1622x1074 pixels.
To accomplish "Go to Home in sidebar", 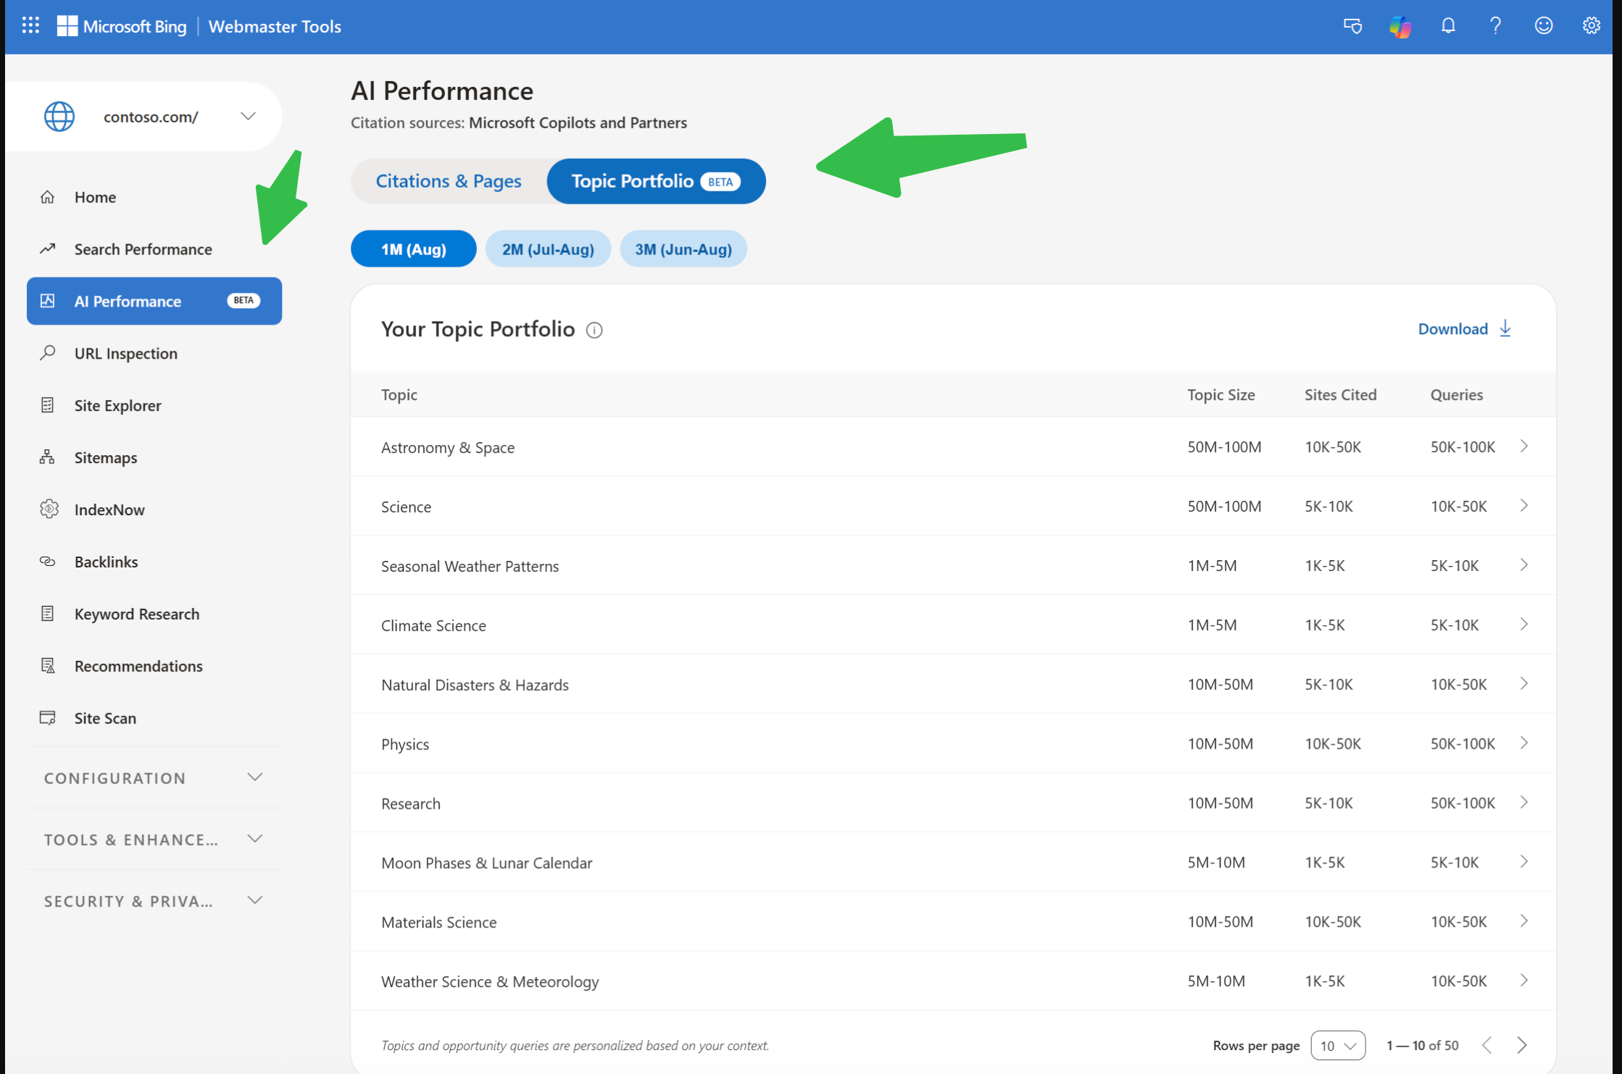I will 154,197.
